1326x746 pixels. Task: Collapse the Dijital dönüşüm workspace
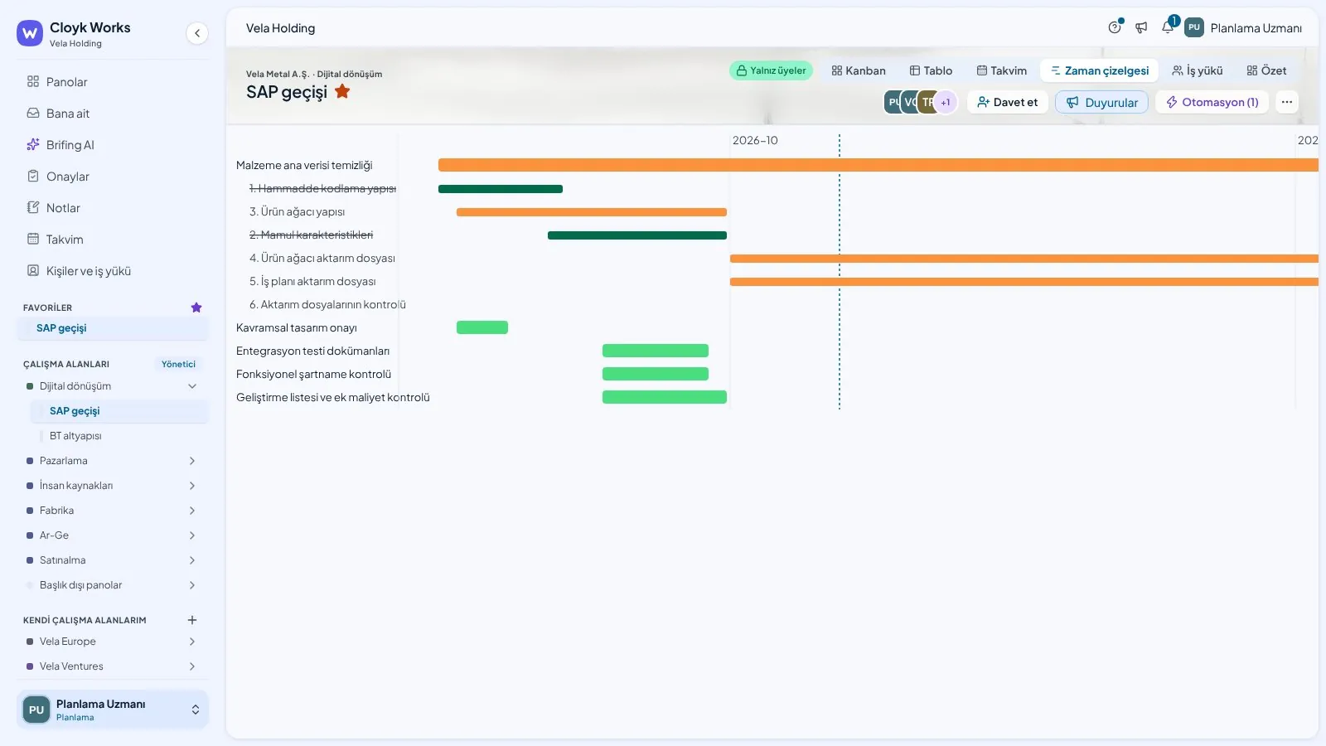pos(192,386)
